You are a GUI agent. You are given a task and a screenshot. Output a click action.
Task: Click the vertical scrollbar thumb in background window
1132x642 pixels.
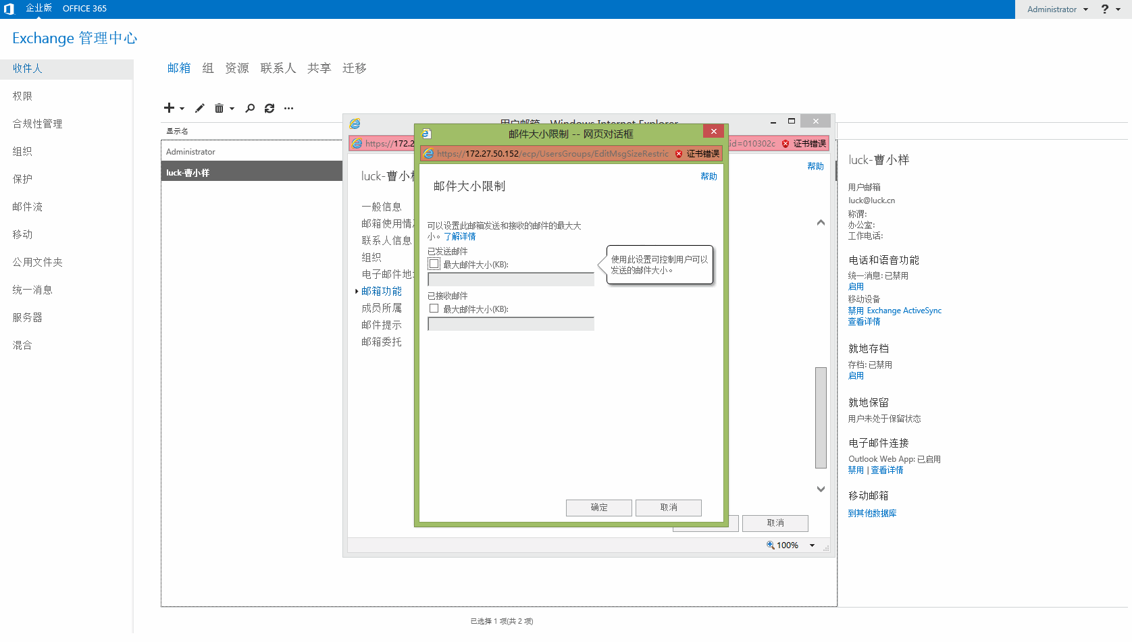[x=821, y=417]
